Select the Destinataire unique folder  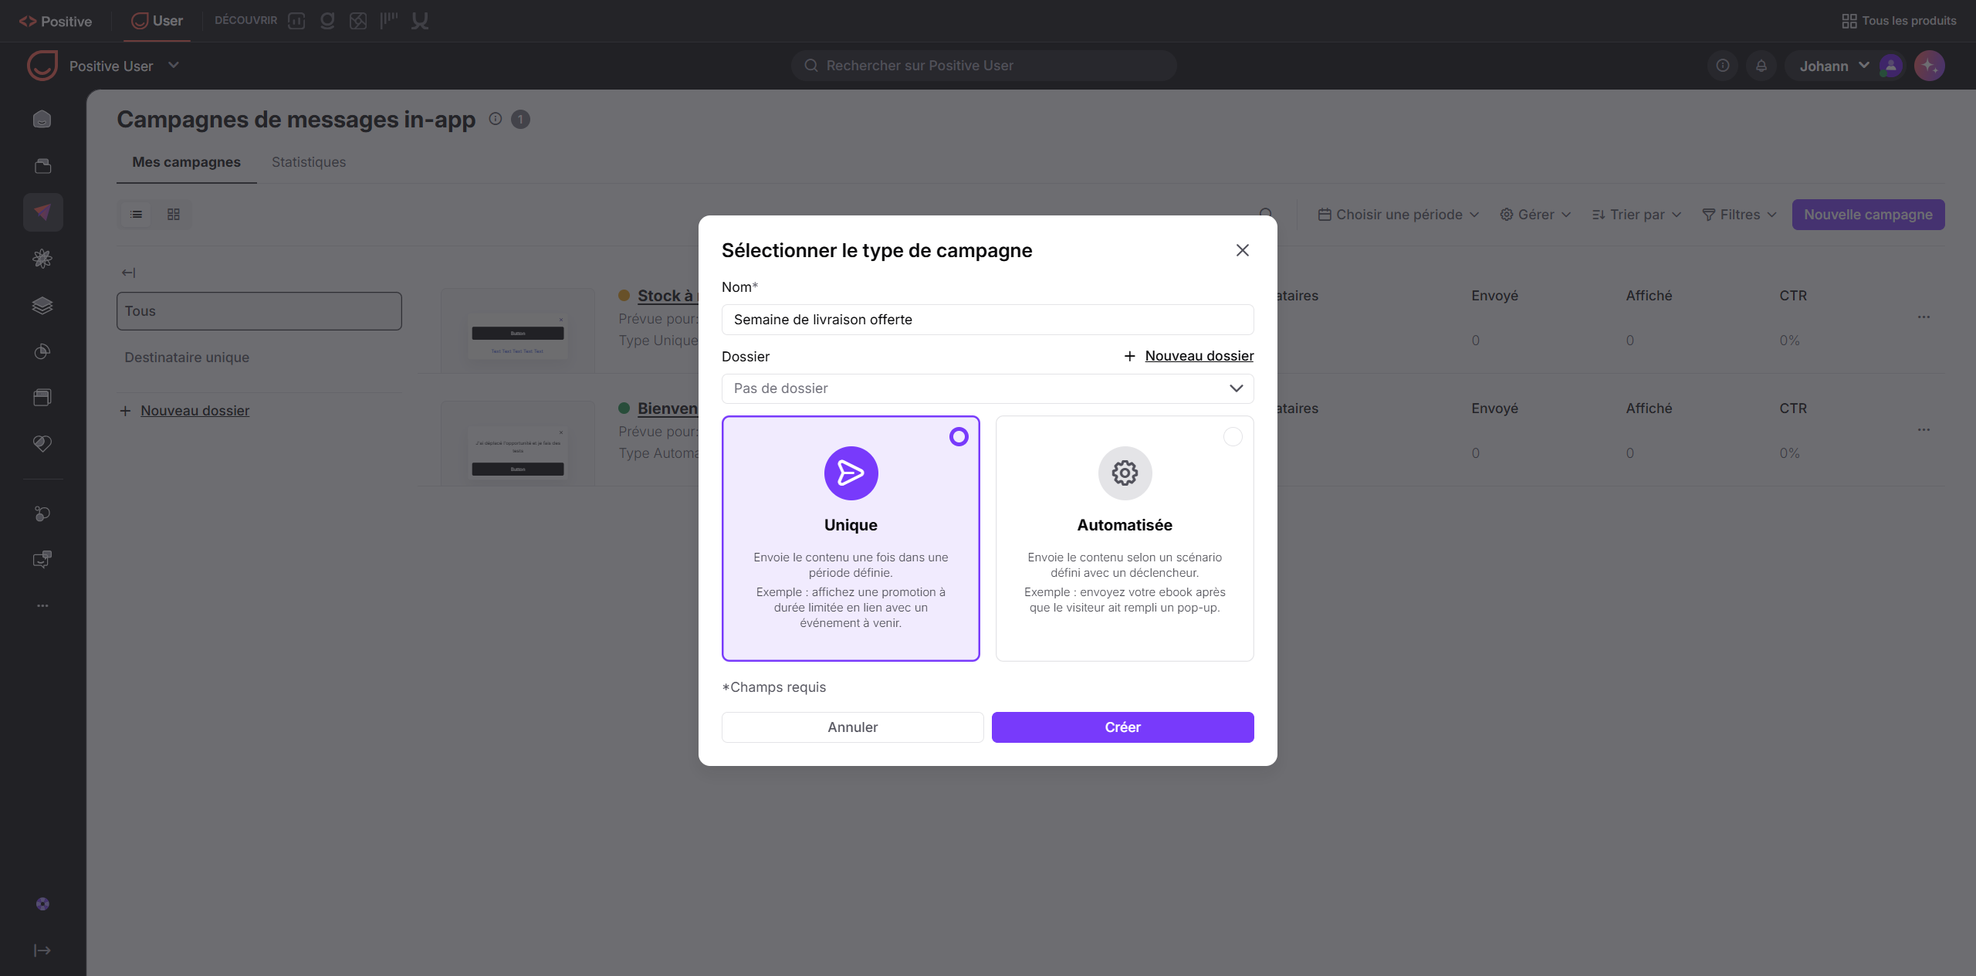coord(187,358)
